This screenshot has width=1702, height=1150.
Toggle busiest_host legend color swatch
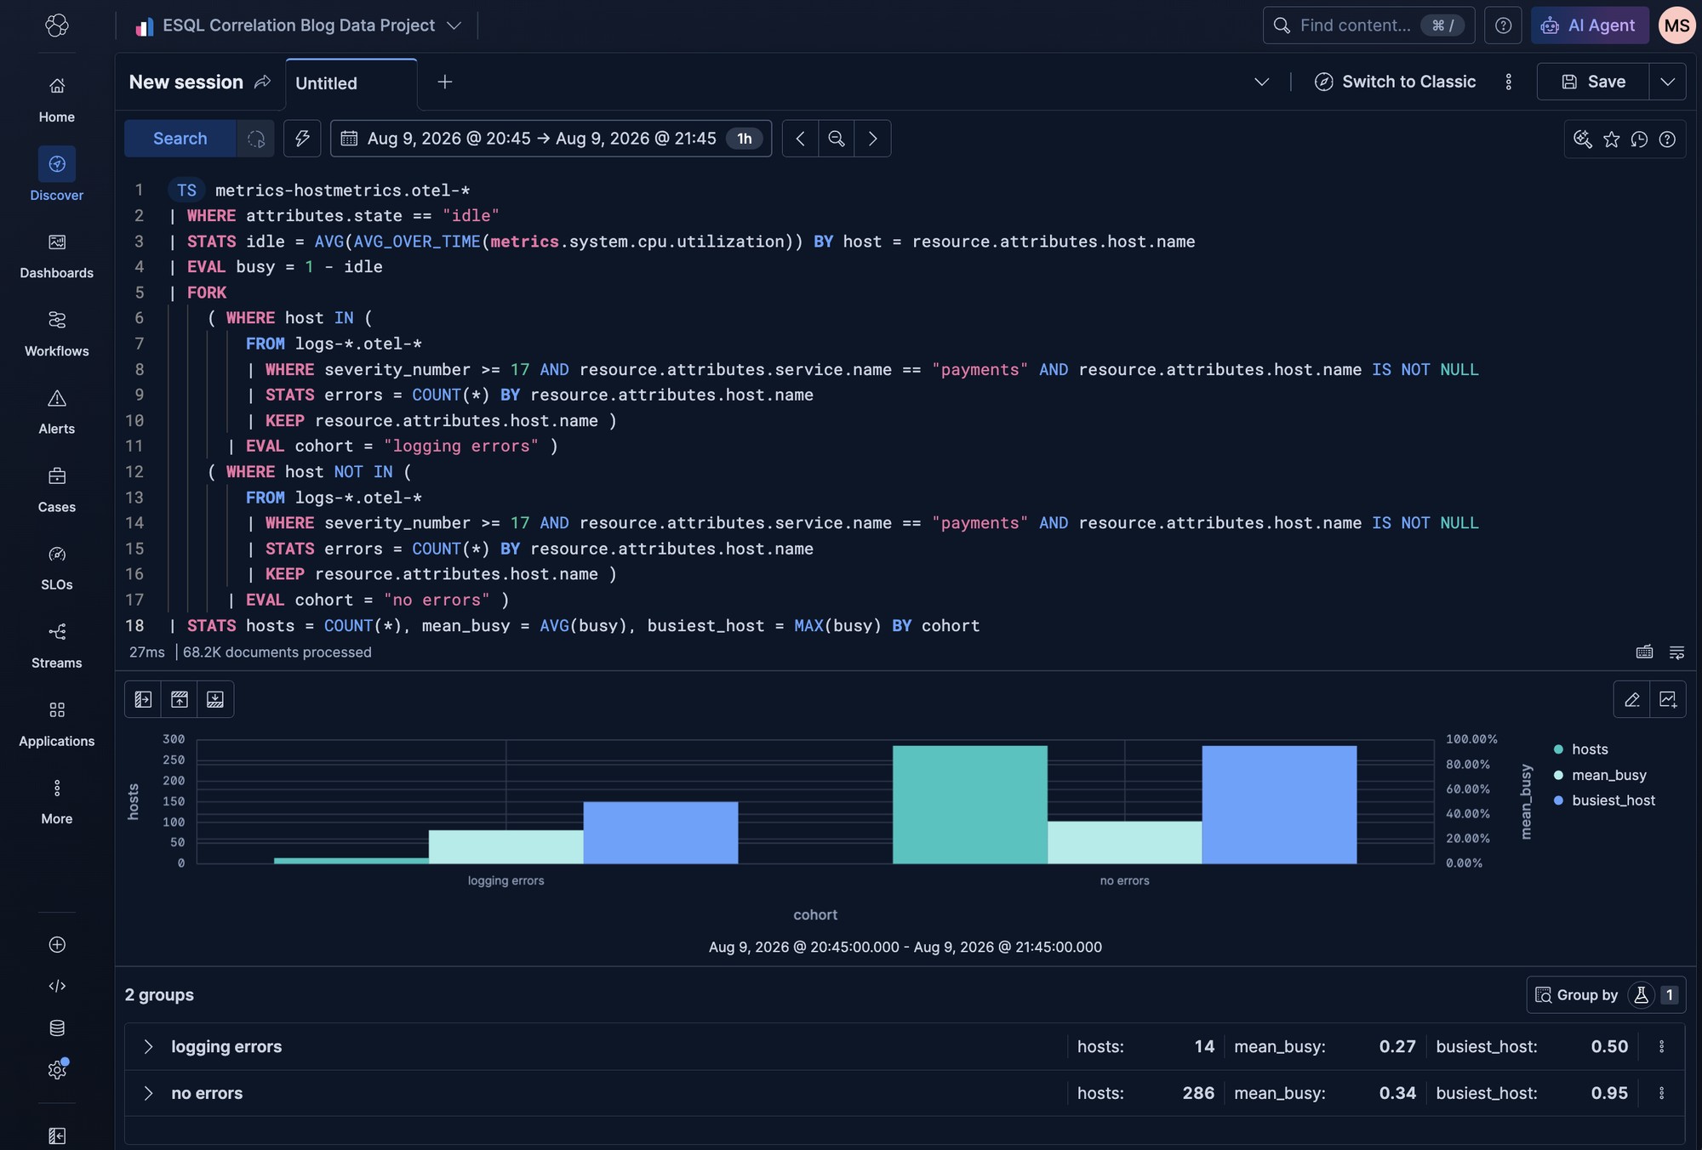point(1558,800)
